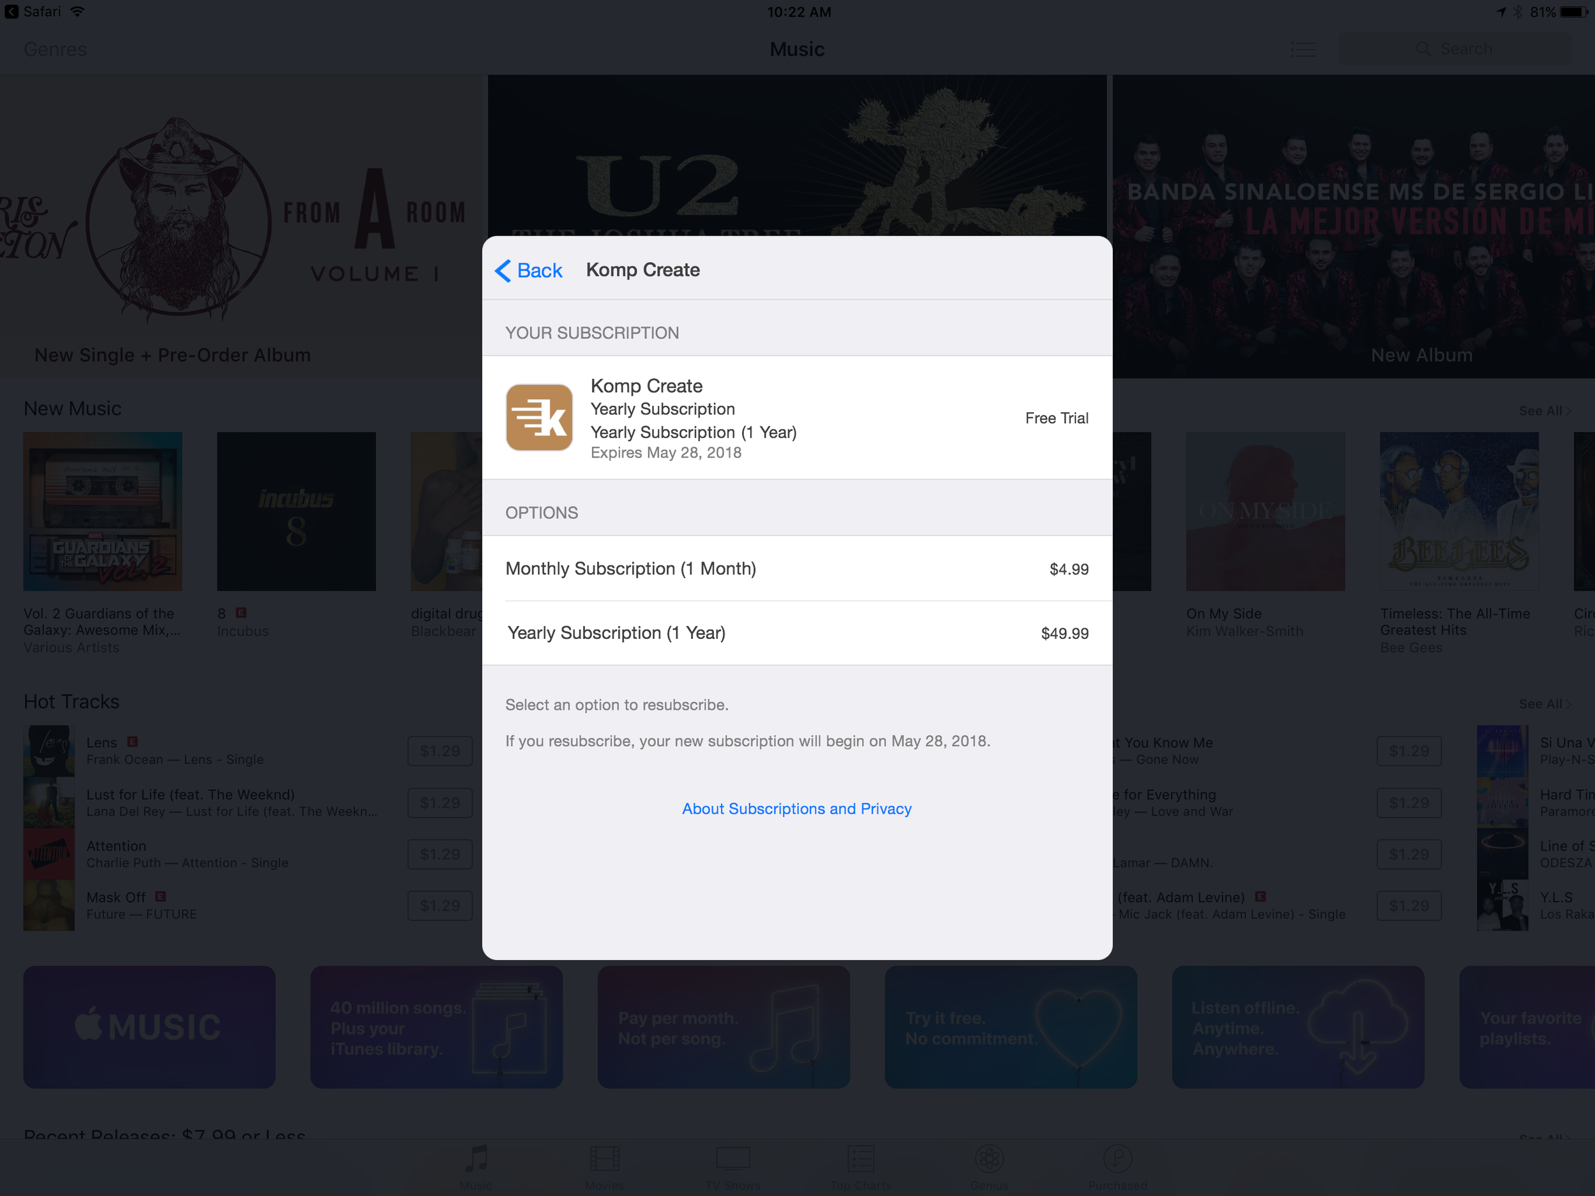Open the list view icon
Viewport: 1595px width, 1196px height.
[x=1302, y=49]
